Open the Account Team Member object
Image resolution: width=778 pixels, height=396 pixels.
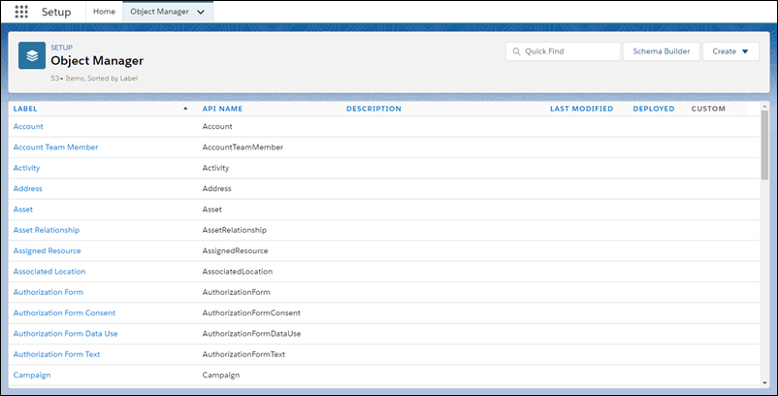pyautogui.click(x=55, y=147)
